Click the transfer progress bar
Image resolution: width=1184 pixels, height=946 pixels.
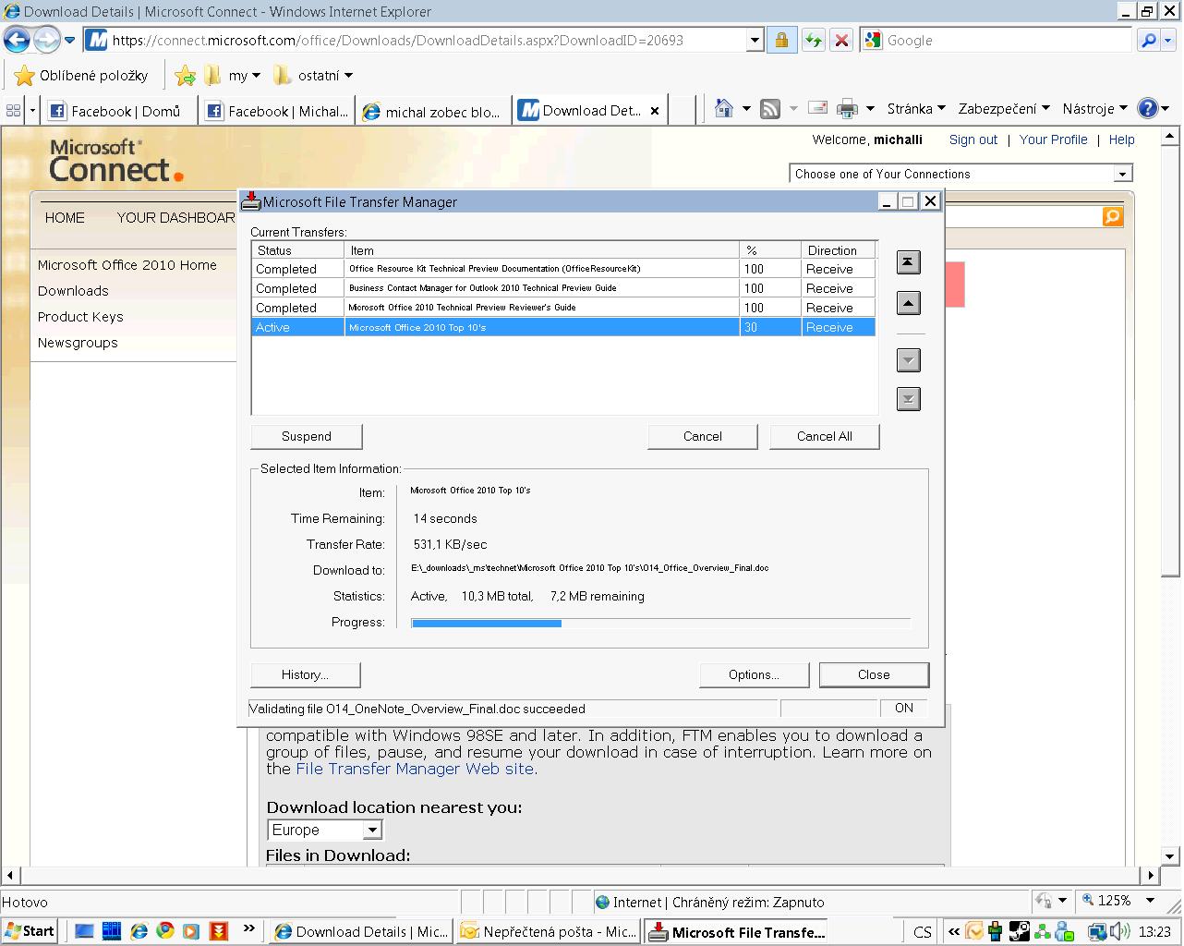click(661, 624)
